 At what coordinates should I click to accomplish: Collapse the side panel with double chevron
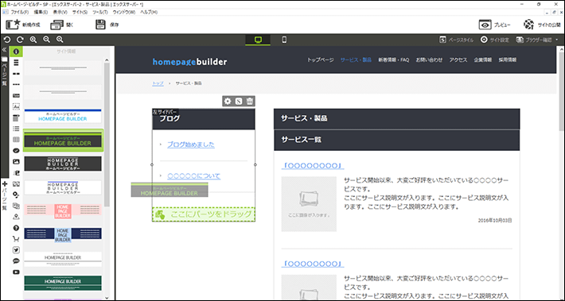click(x=4, y=49)
